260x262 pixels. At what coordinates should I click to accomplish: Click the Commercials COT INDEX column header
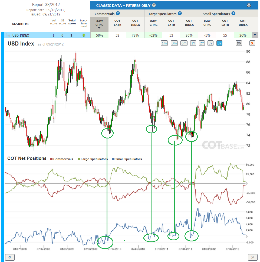click(x=135, y=23)
